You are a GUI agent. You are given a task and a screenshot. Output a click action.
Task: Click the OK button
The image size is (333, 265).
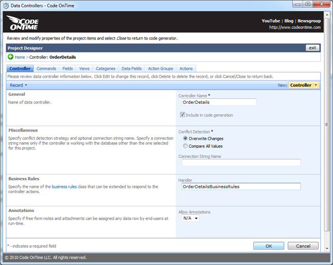pos(269,246)
